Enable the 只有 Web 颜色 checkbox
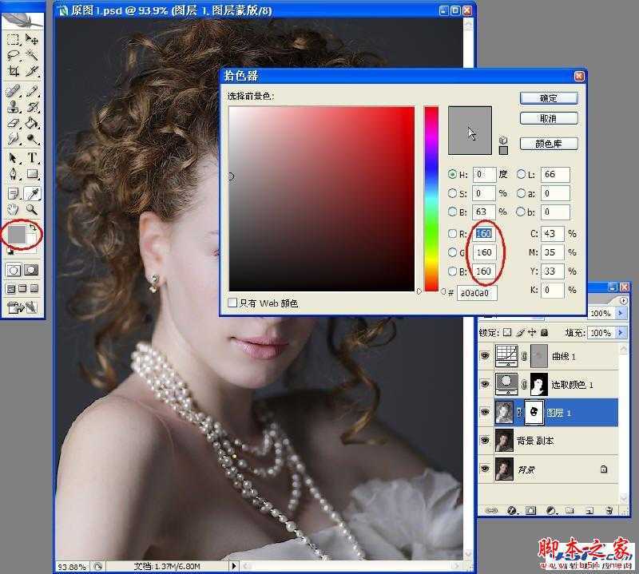The height and width of the screenshot is (574, 639). [232, 303]
